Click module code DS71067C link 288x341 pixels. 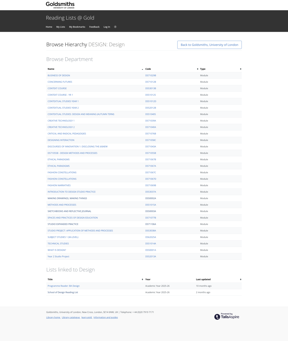[151, 172]
